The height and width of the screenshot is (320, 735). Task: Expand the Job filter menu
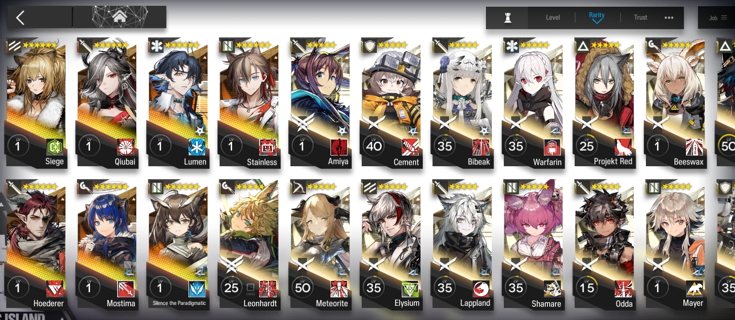(718, 18)
